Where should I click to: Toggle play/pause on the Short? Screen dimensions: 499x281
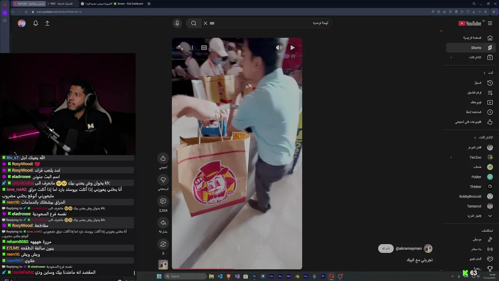[292, 48]
